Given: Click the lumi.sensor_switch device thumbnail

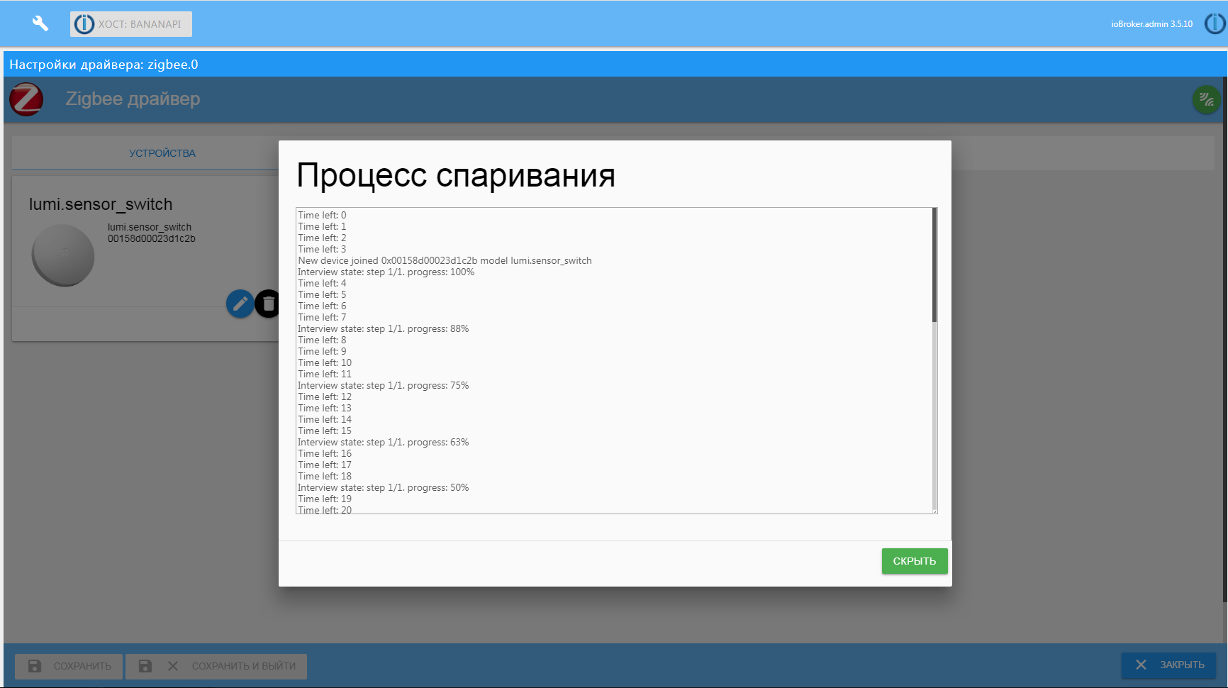Looking at the screenshot, I should click(x=63, y=255).
